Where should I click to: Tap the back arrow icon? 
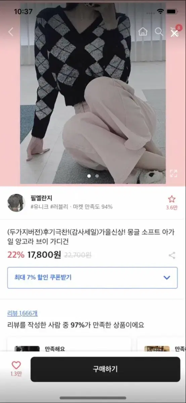[x=11, y=32]
